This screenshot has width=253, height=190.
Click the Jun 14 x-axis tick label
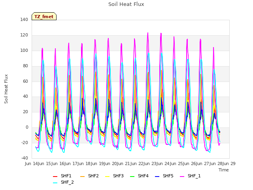pyautogui.click(x=32, y=163)
